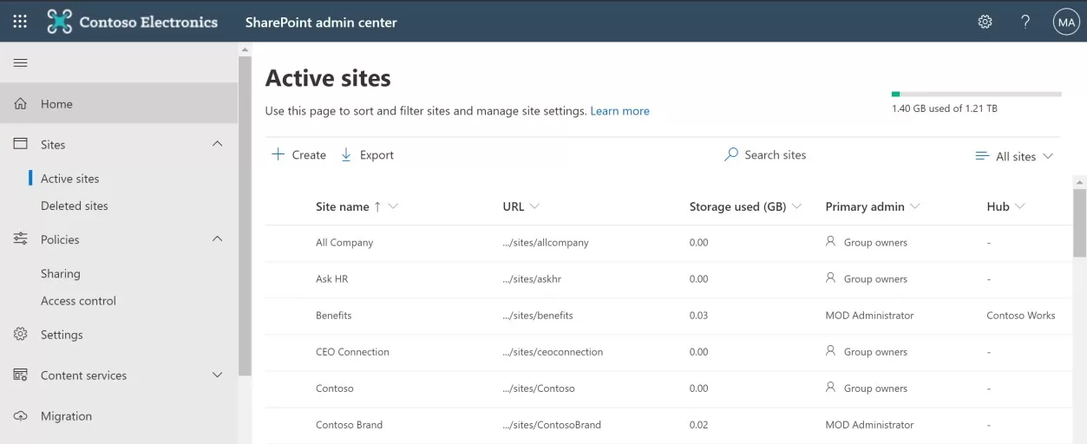Collapse the Sites section chevron
Viewport: 1087px width, 444px height.
point(218,144)
